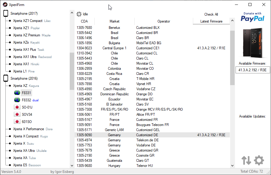Select Xperia XZ Premium Maple
The height and width of the screenshot is (175, 271).
pos(32,35)
